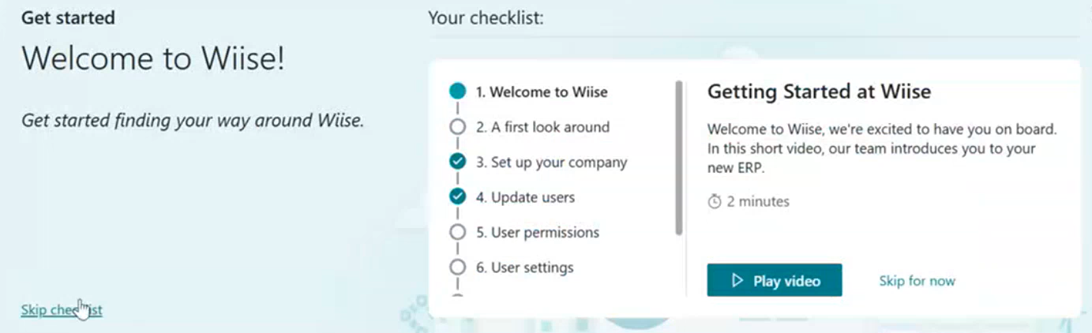The image size is (1092, 333).
Task: Select the '6. User settings' checklist step
Action: [524, 268]
